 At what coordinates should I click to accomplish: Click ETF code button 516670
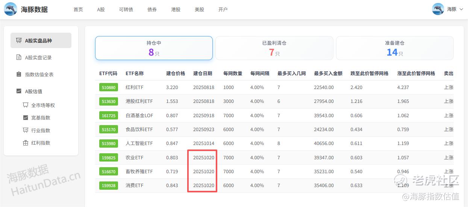[109, 172]
